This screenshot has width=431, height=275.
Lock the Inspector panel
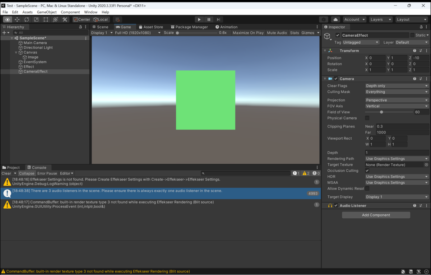421,27
